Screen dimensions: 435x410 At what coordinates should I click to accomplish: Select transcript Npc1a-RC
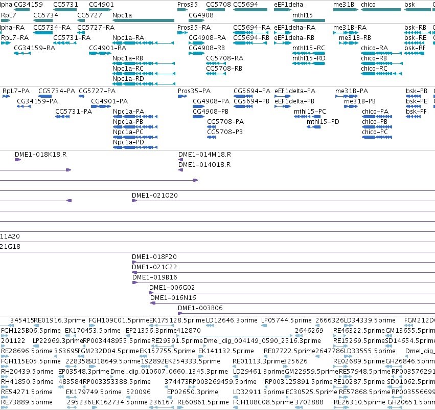(144, 74)
